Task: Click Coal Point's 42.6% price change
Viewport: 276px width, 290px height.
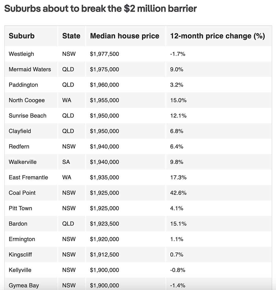Action: (178, 193)
